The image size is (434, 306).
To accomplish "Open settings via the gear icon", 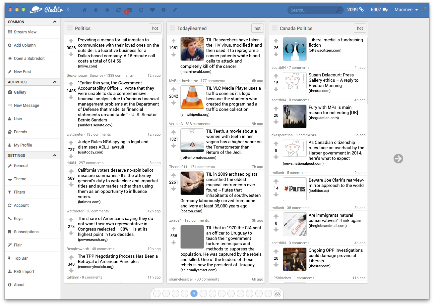I will (163, 10).
